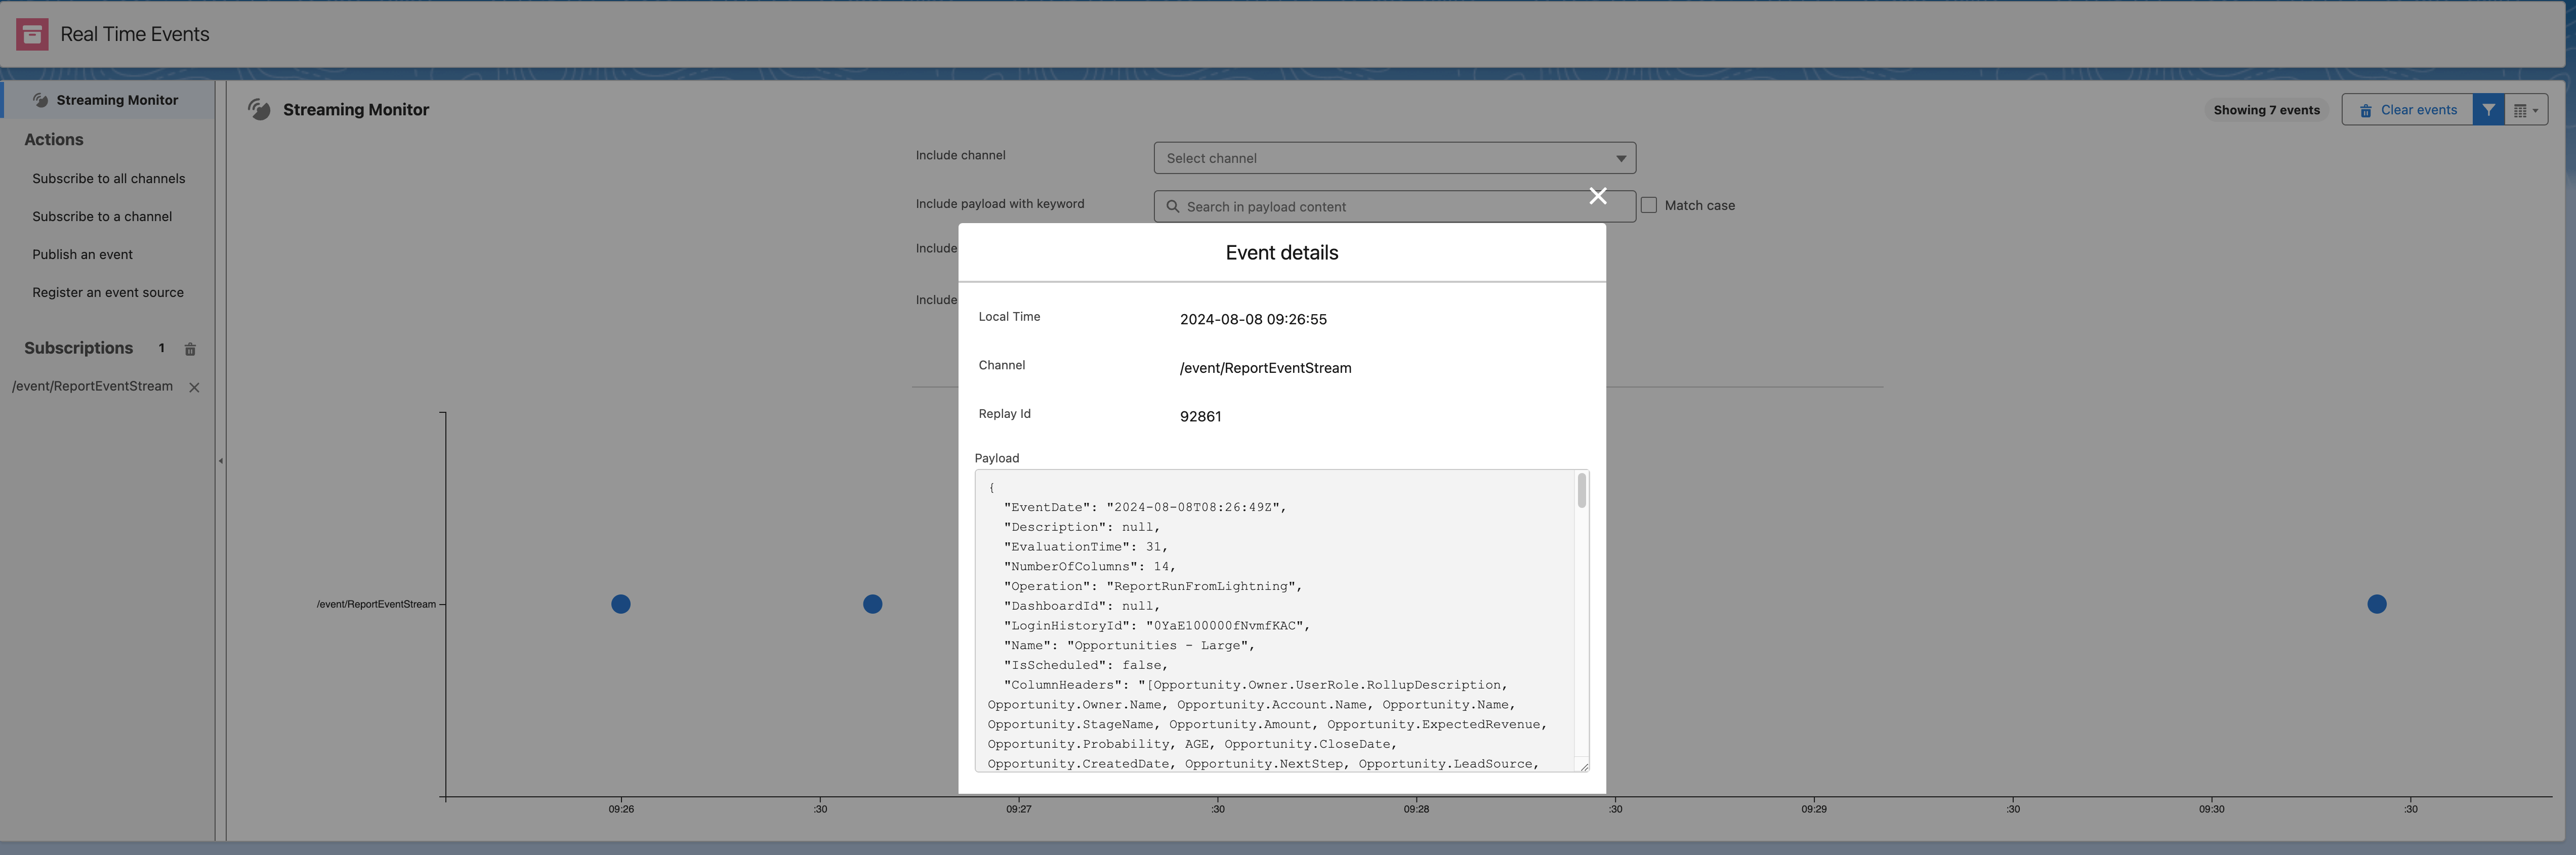Viewport: 2576px width, 855px height.
Task: Choose Subscribe to all channels action
Action: click(x=108, y=179)
